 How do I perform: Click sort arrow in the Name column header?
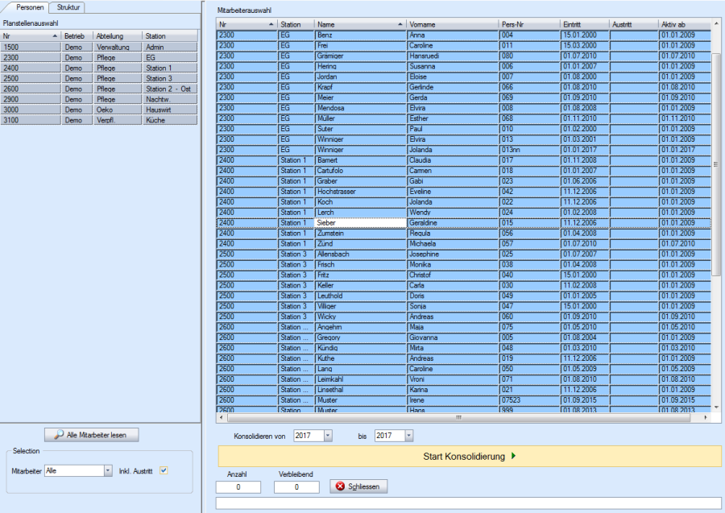coord(400,25)
